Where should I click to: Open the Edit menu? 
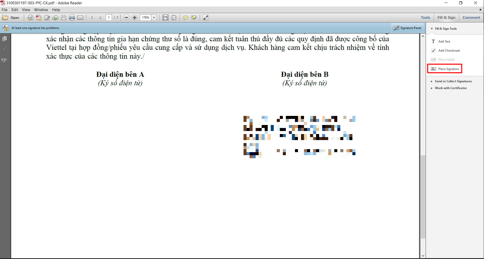tap(15, 10)
